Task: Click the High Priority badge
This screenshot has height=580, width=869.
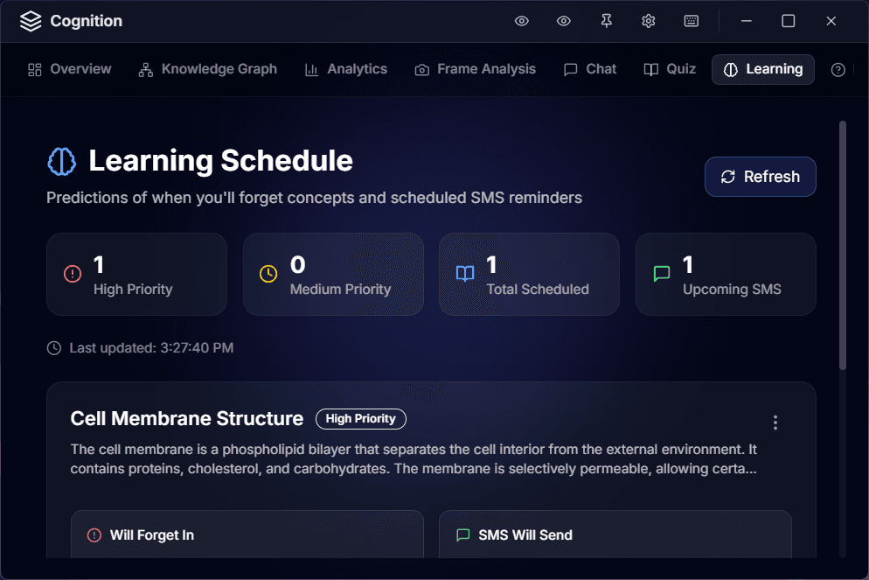Action: (360, 419)
